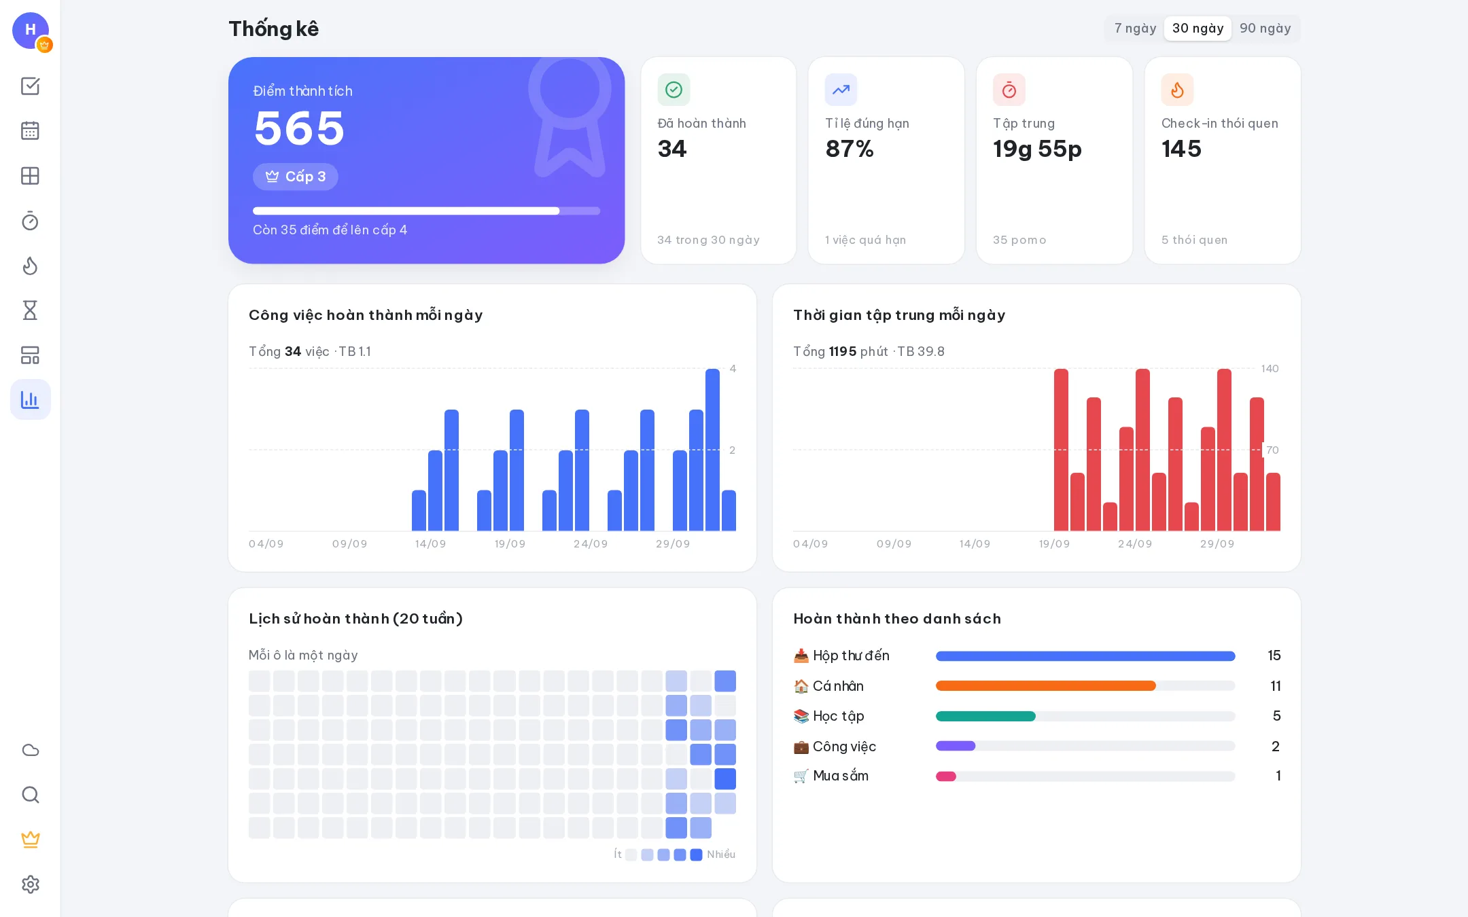Screen dimensions: 1468x917
Task: Switch to the 7 ngày range
Action: point(1135,29)
